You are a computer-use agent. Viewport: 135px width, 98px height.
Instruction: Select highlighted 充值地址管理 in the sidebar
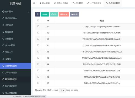pos(15,66)
